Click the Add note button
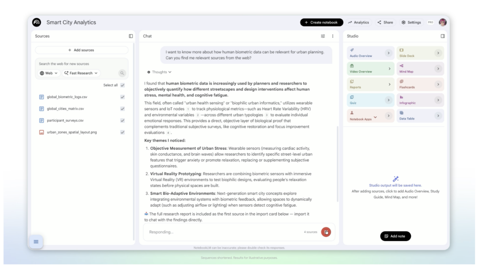Image resolution: width=483 pixels, height=267 pixels. [x=396, y=236]
